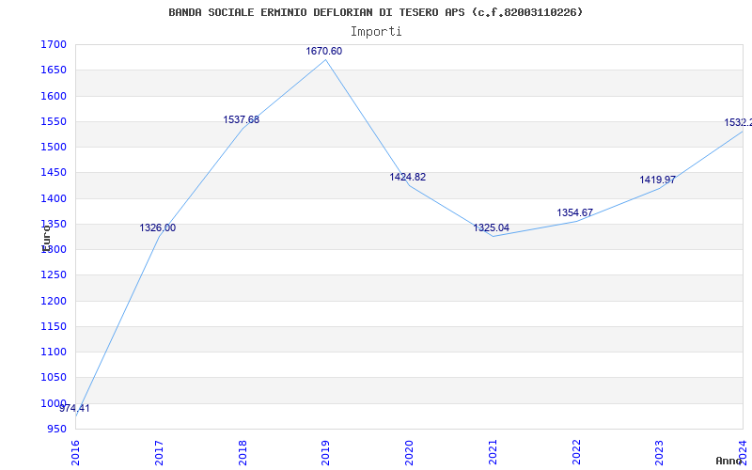This screenshot has width=752, height=470.
Task: Select the 1325.04 value label
Action: [491, 227]
